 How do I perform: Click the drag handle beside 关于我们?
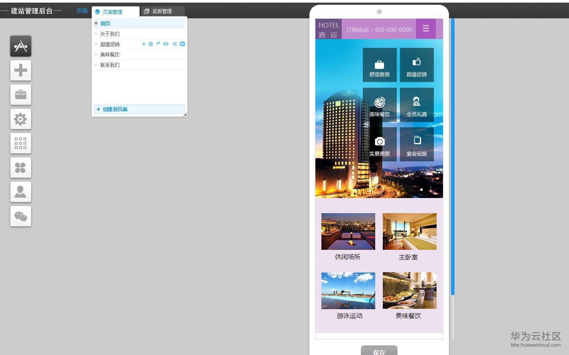(96, 34)
